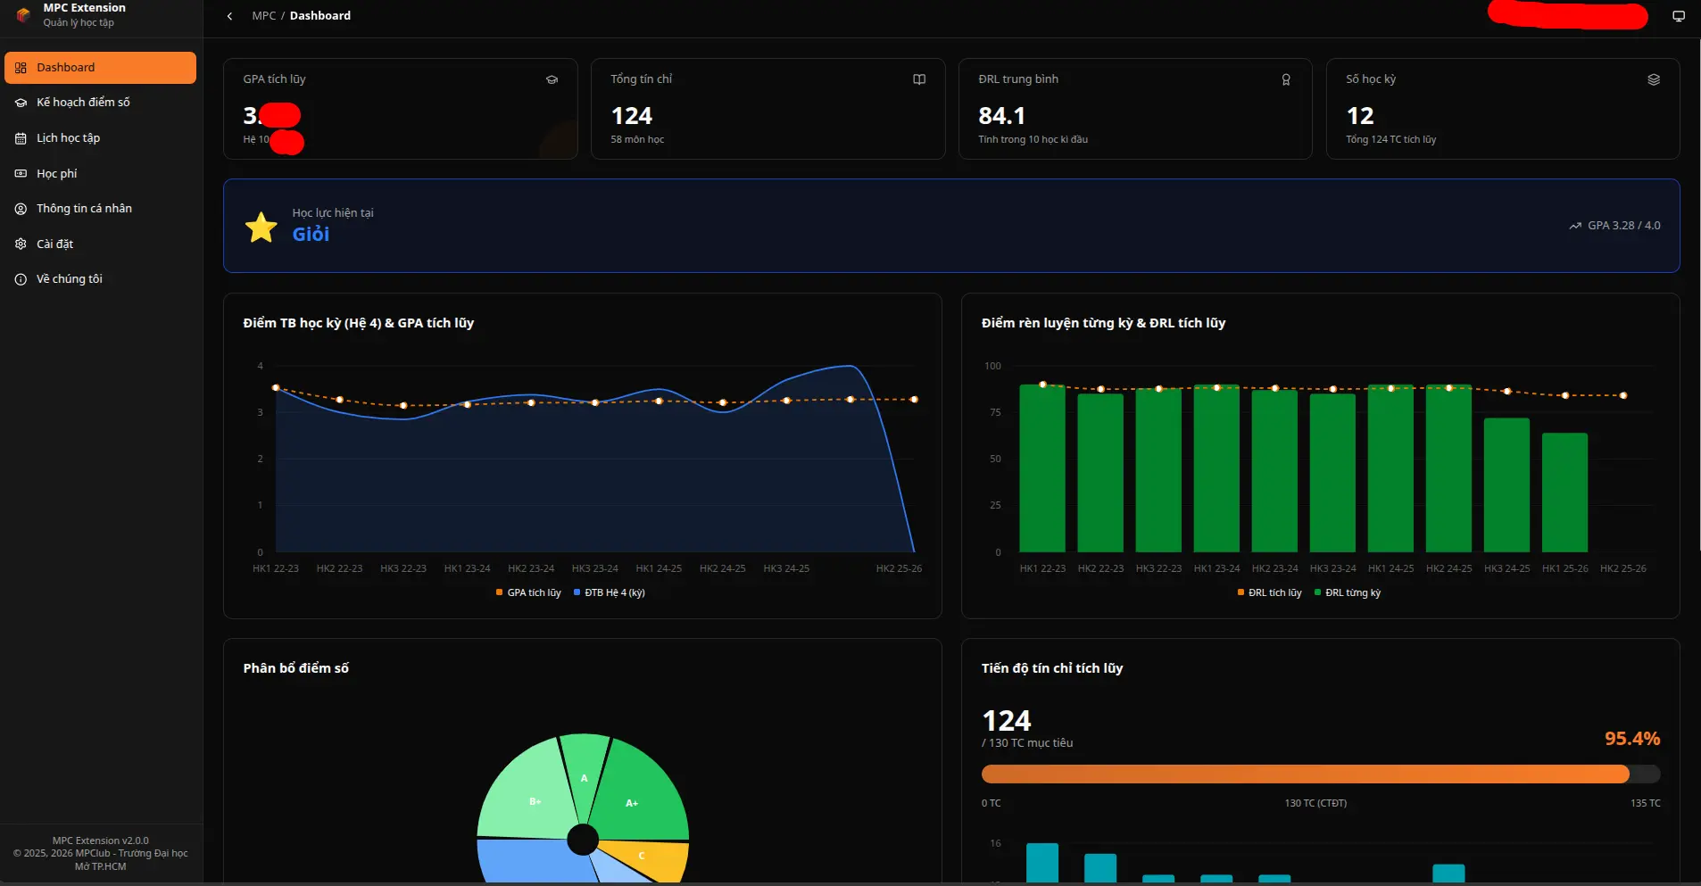
Task: Click the GPA data point at HK1 22-23
Action: coord(276,388)
